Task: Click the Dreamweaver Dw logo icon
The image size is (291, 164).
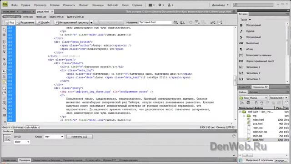Action: 5,5
